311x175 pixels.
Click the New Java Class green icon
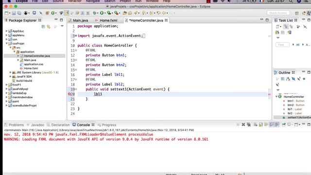click(53, 13)
